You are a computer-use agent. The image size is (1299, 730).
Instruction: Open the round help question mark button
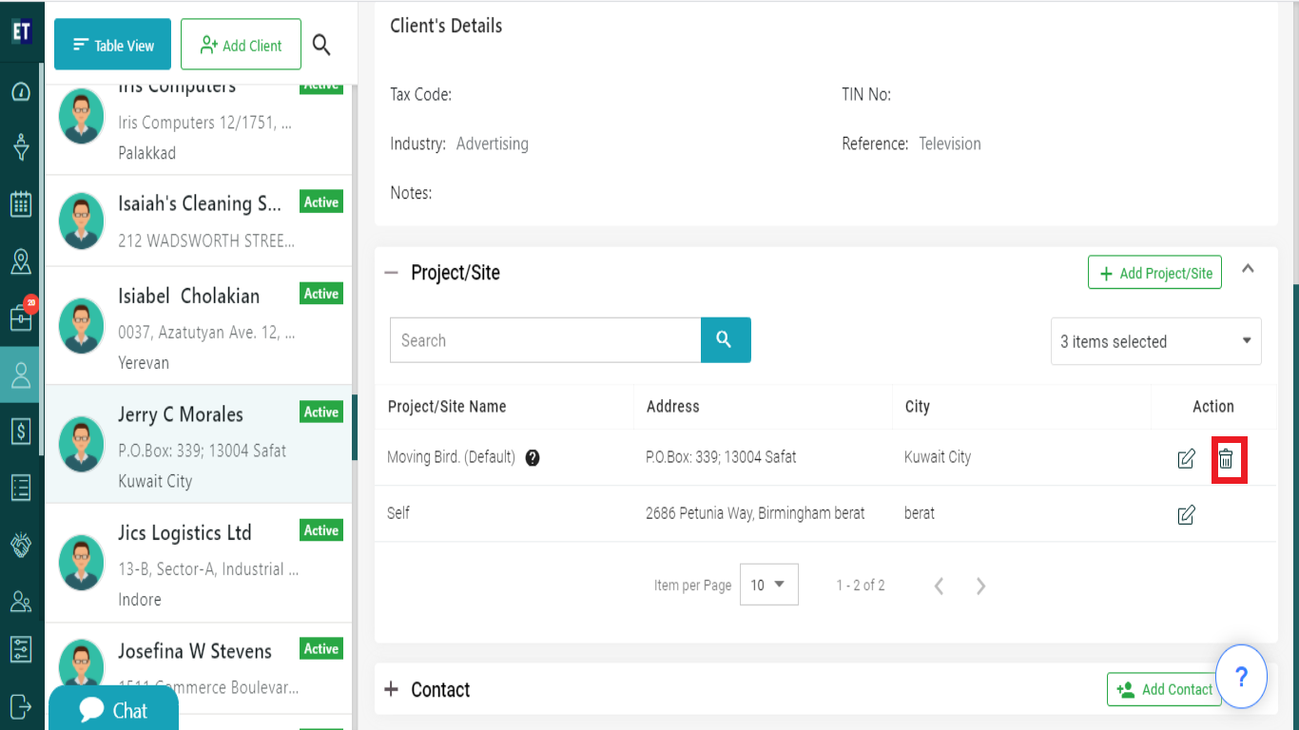click(x=1241, y=677)
